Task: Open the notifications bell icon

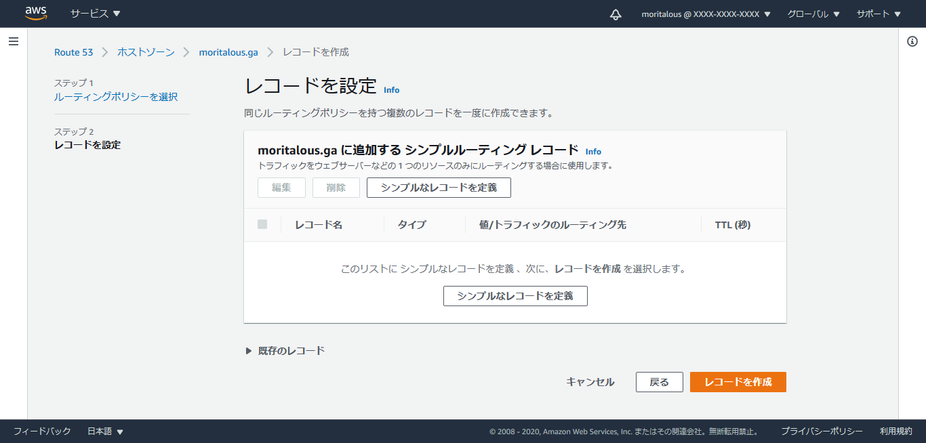Action: [x=616, y=14]
